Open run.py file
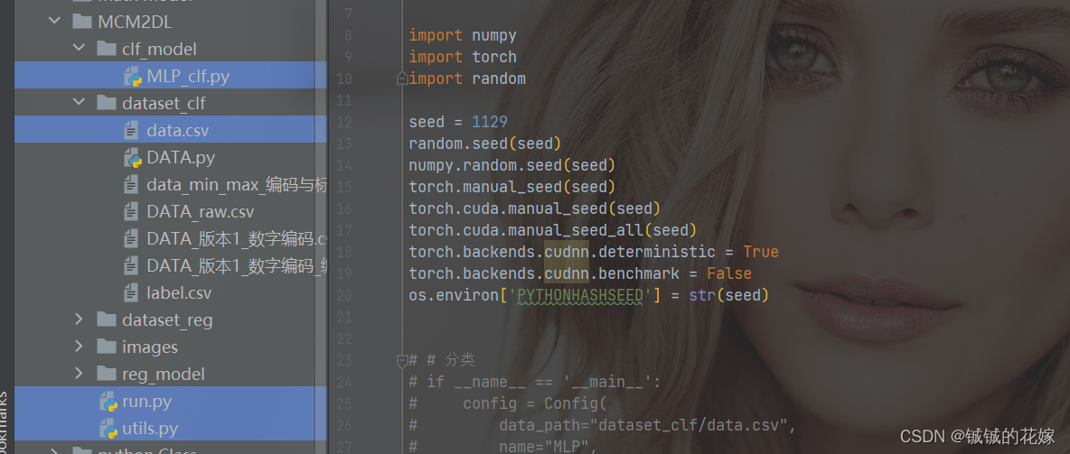The width and height of the screenshot is (1070, 454). coord(146,402)
